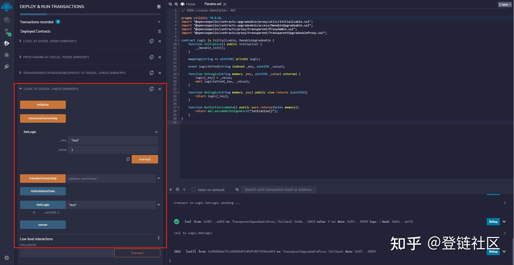The height and width of the screenshot is (265, 514).
Task: Click the Transactions recorded count badge 5
Action: pos(58,22)
